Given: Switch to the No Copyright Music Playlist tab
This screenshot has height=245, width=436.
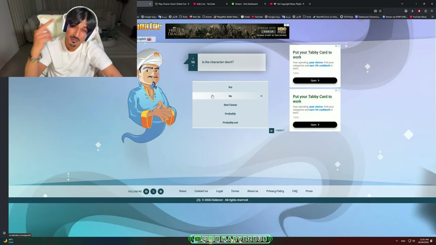Looking at the screenshot, I should point(287,4).
